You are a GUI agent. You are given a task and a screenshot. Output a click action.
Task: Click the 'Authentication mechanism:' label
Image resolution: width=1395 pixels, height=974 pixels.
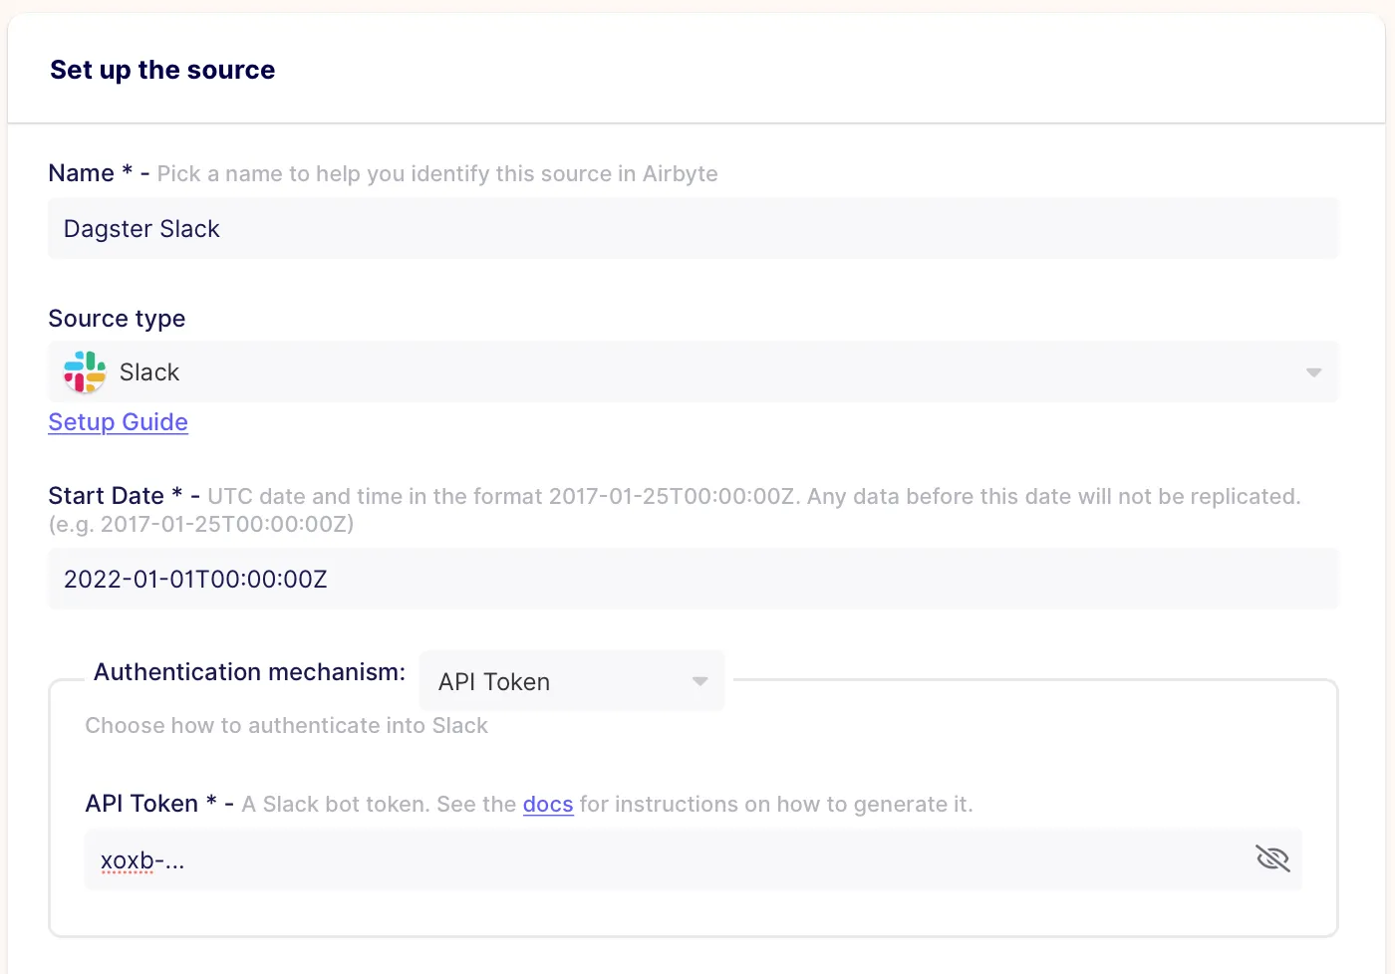click(250, 672)
